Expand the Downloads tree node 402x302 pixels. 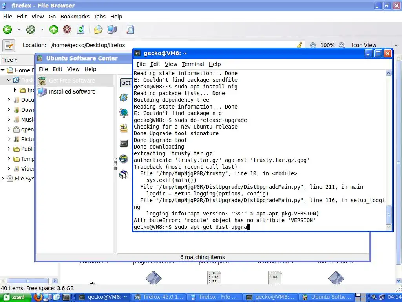(x=9, y=109)
